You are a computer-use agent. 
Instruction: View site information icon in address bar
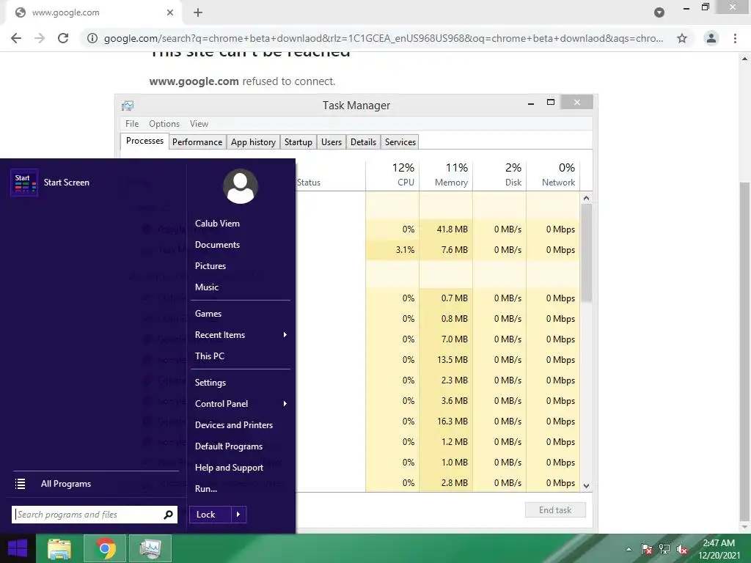click(92, 38)
